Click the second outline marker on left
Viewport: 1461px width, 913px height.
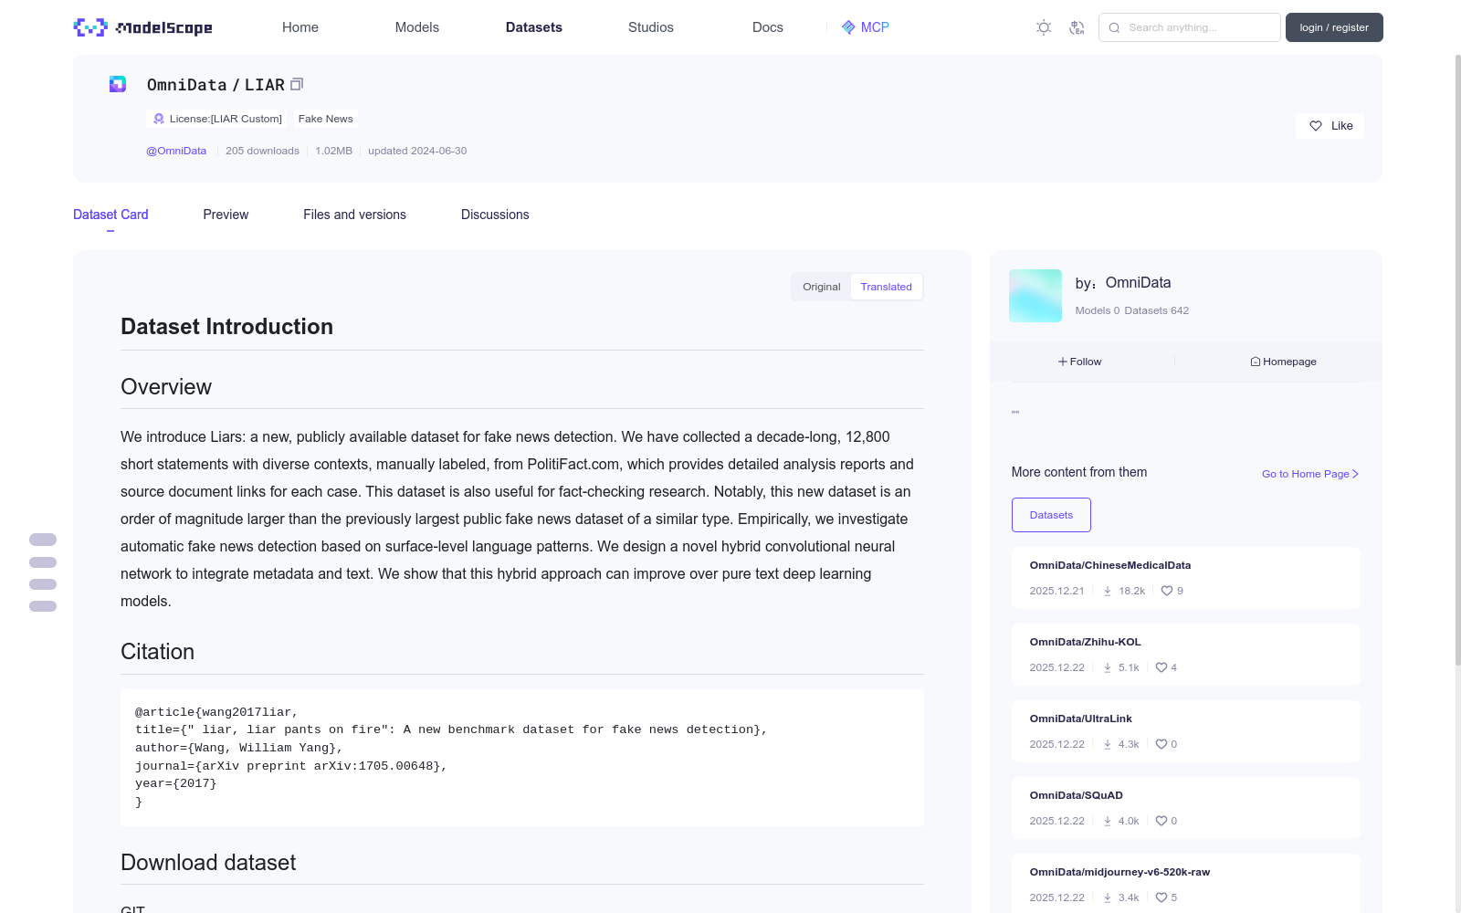(43, 562)
